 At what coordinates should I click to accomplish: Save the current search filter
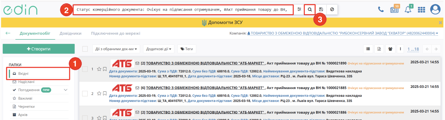tap(321, 9)
